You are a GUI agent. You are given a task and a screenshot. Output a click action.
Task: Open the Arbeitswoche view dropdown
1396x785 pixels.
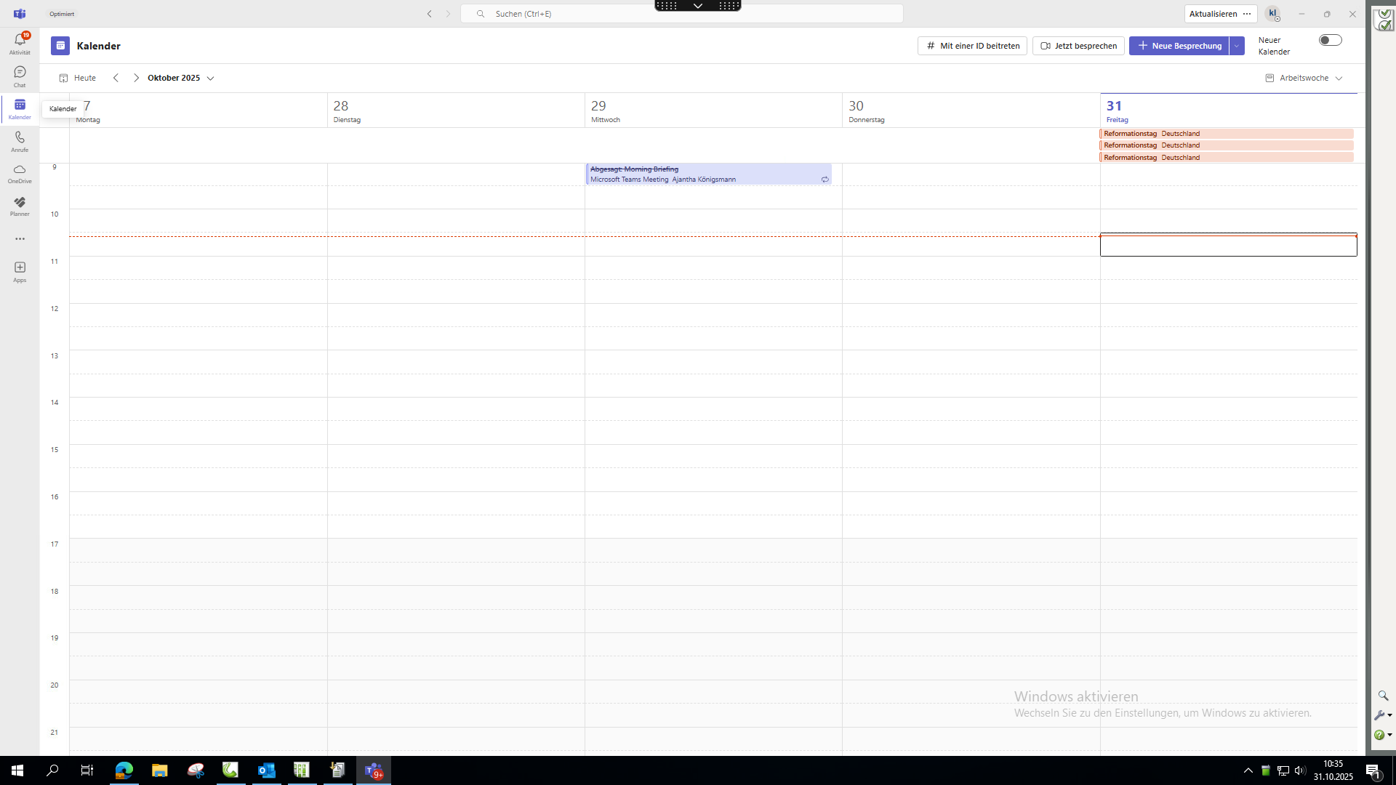click(x=1304, y=78)
